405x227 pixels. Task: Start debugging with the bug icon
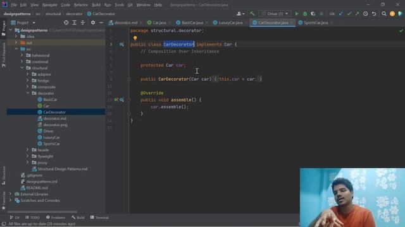coord(305,14)
